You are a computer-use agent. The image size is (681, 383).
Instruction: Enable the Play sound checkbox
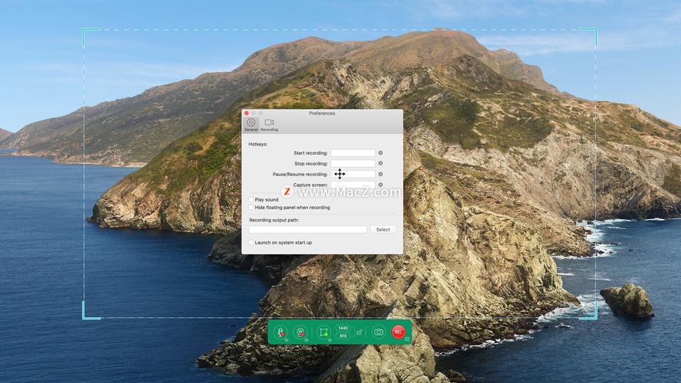251,199
